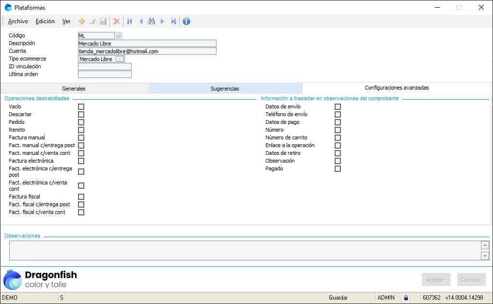Screen dimensions: 493x304
Task: Minimize the Plataformas window
Action: click(x=437, y=7)
